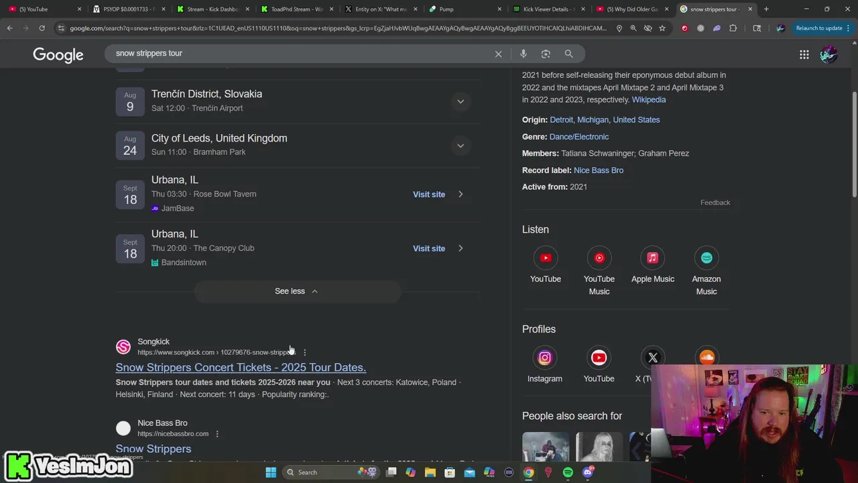Open more options for Nice Bass Bro result
Screen dimensions: 858x483
pos(217,434)
